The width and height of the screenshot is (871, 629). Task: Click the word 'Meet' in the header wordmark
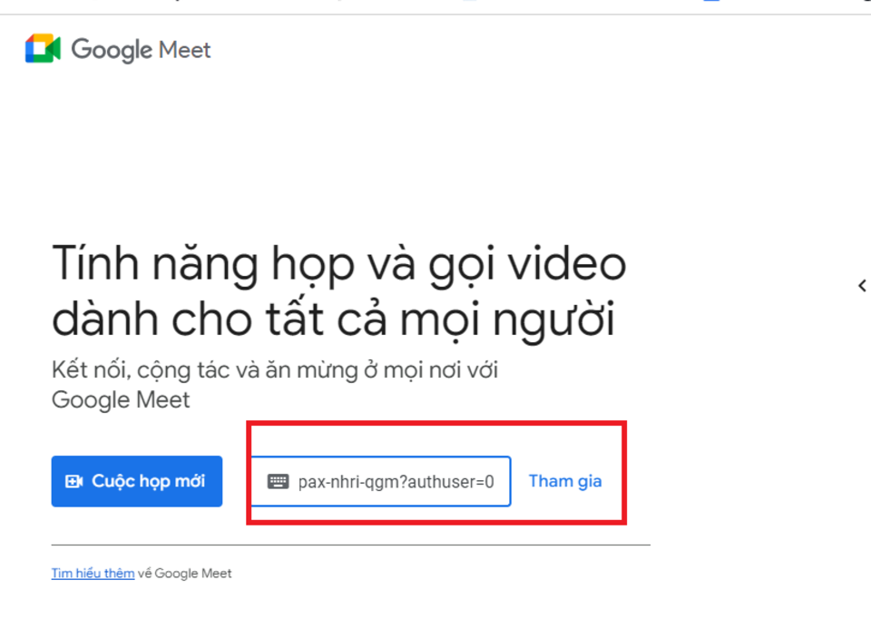184,50
